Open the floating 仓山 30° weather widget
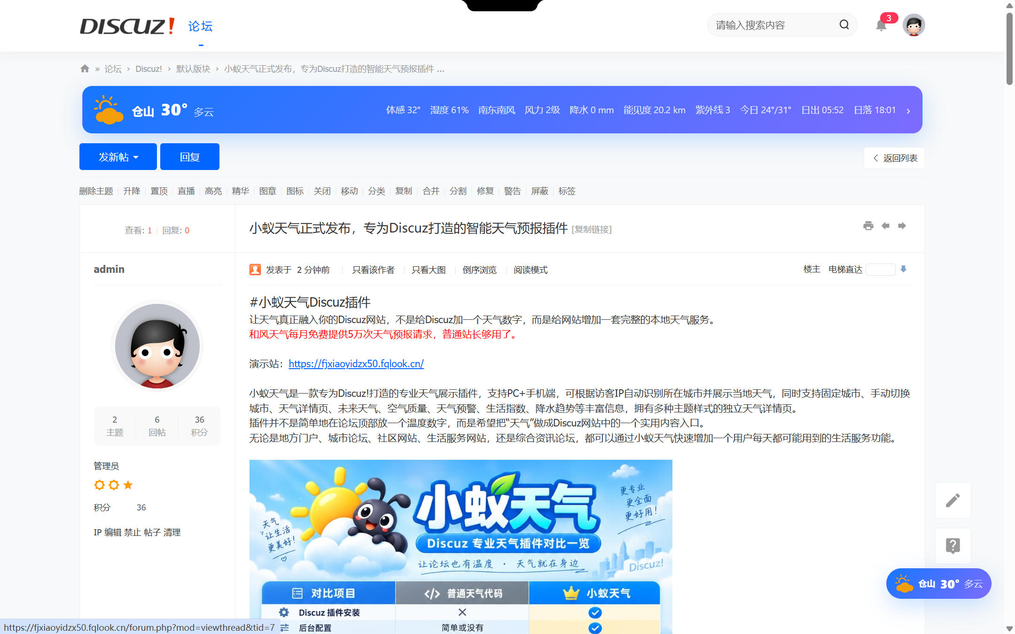This screenshot has width=1015, height=634. tap(938, 584)
